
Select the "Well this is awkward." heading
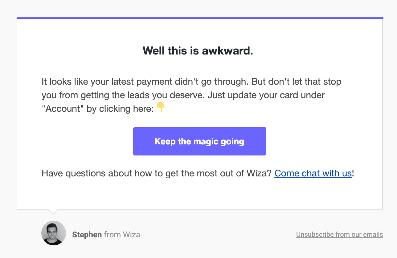[198, 51]
